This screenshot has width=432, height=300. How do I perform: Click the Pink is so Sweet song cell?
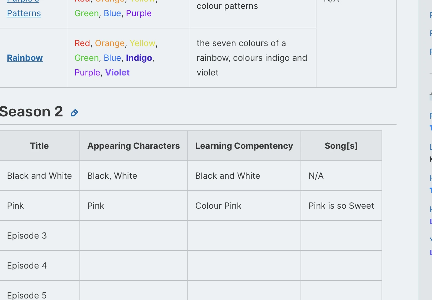[x=341, y=206]
